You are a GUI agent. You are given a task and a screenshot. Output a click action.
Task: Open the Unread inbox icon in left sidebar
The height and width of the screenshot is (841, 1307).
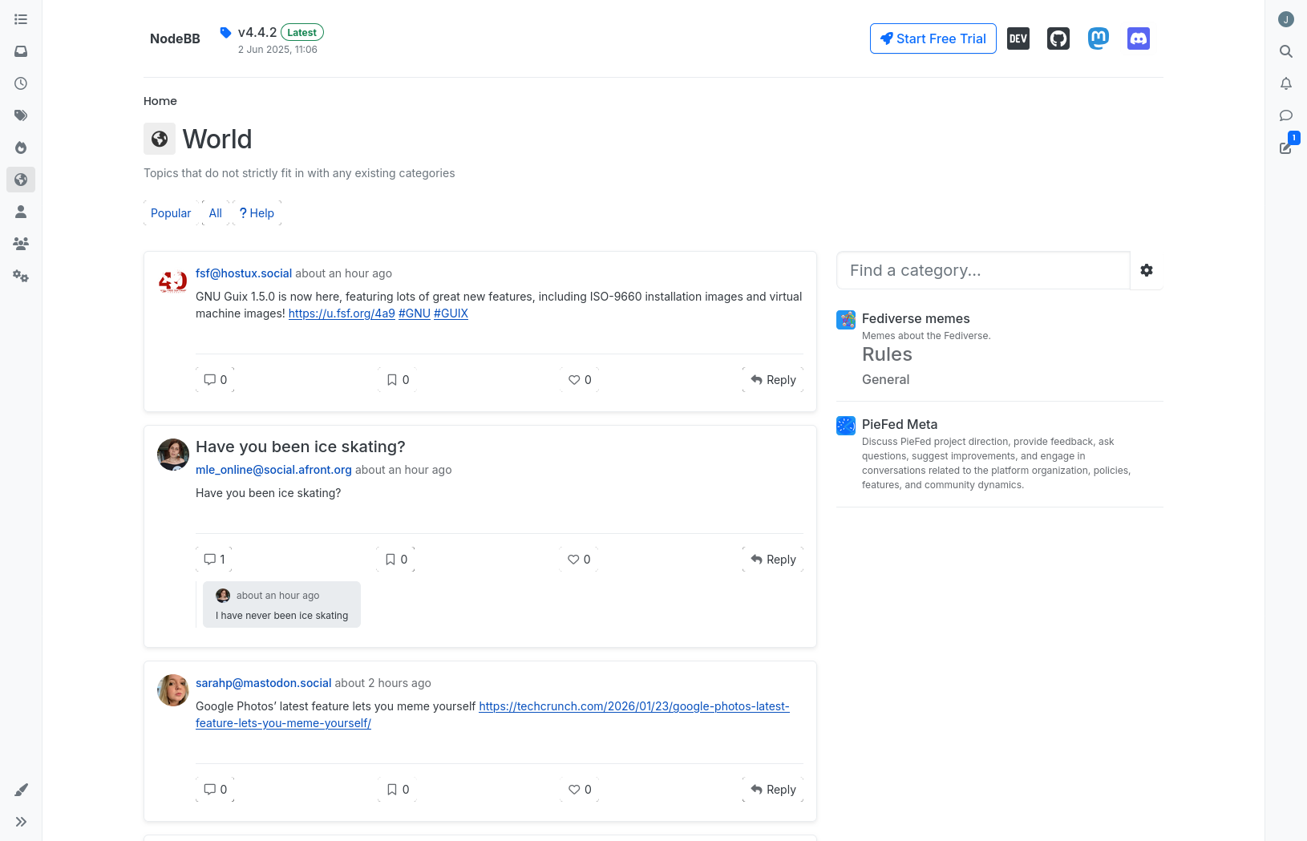[21, 51]
